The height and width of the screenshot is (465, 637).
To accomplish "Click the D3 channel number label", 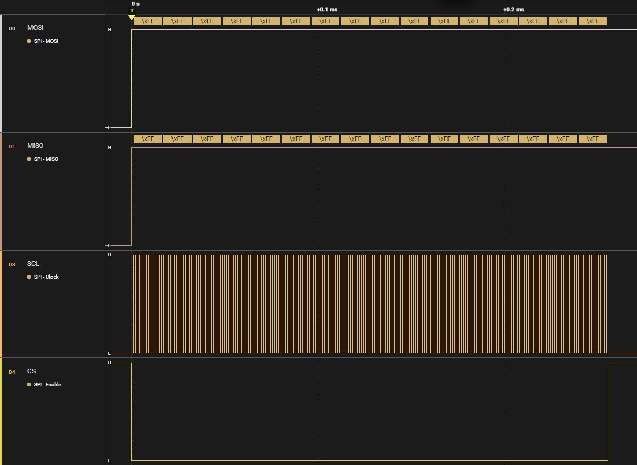I will 12,265.
